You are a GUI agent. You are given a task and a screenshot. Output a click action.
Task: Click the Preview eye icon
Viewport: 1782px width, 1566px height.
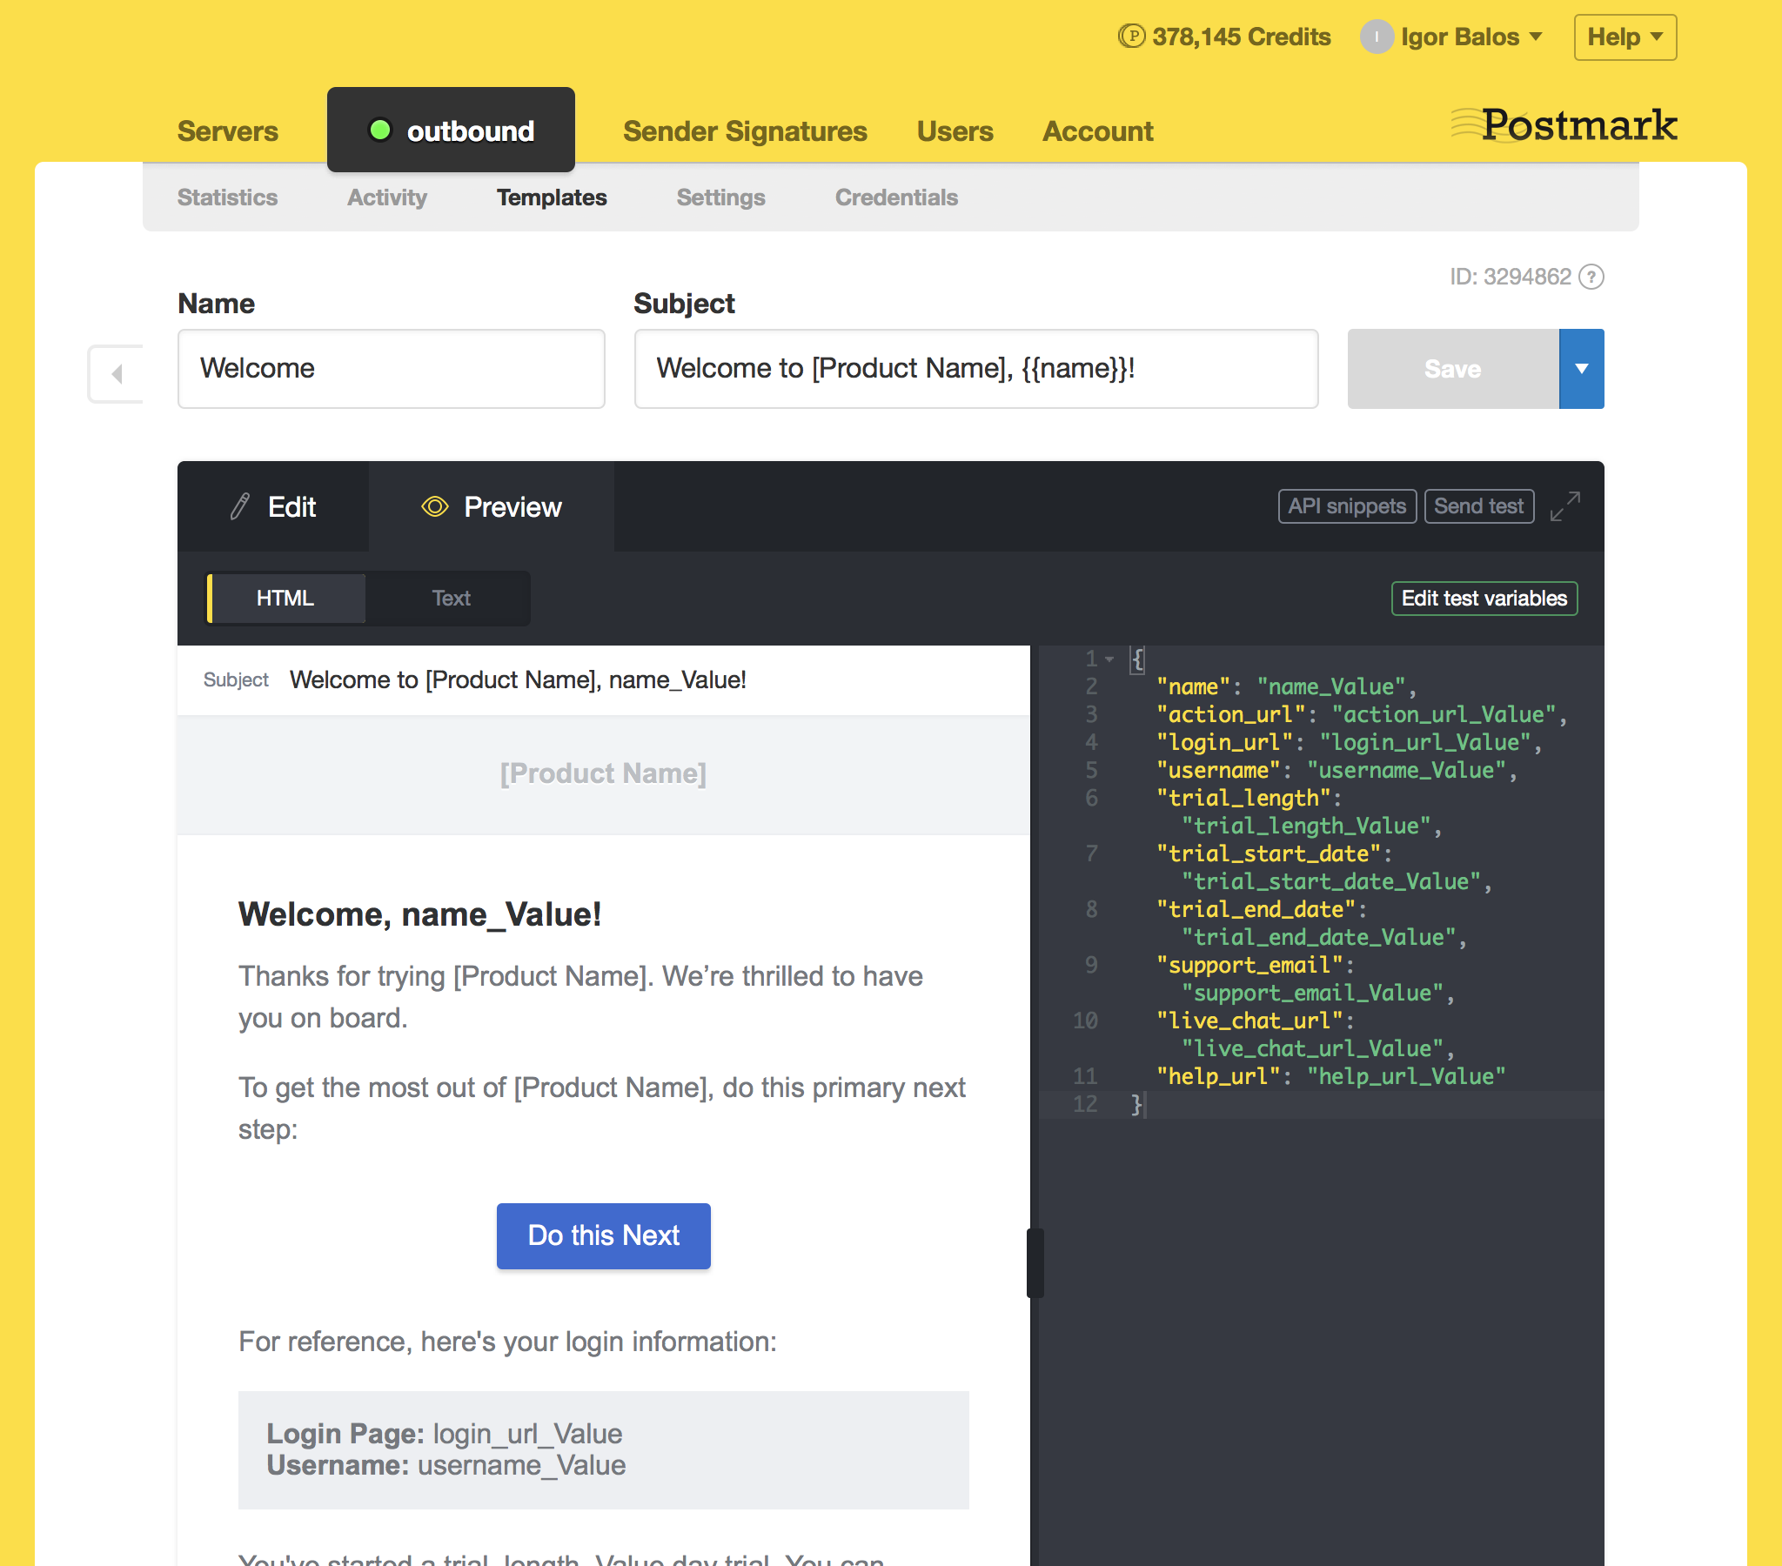pos(435,505)
